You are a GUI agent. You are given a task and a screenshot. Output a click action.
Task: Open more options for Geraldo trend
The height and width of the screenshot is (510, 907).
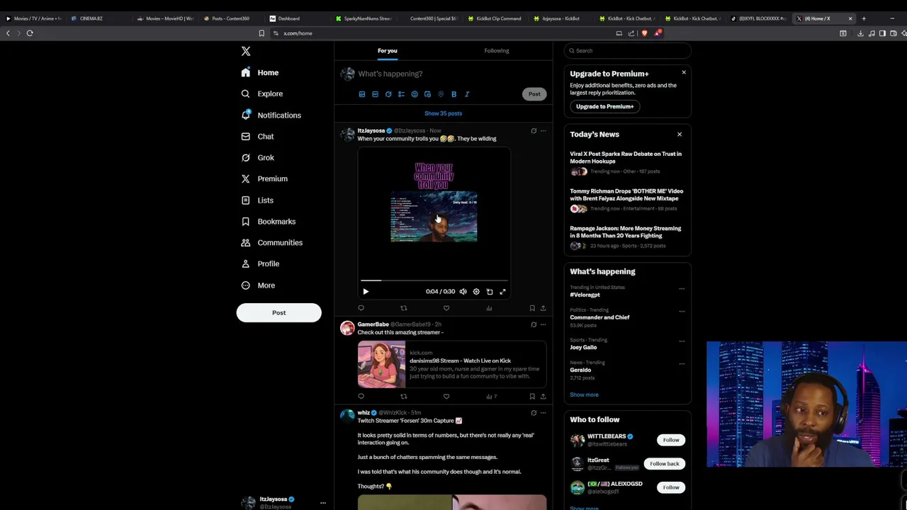[682, 363]
